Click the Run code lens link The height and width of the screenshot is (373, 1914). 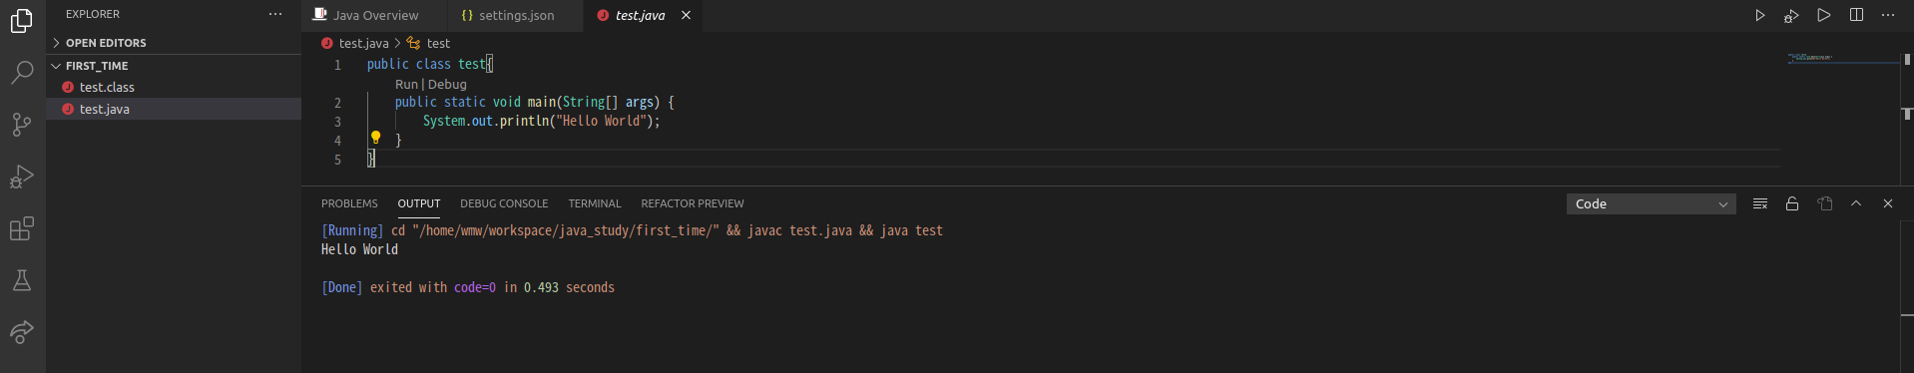click(x=406, y=85)
